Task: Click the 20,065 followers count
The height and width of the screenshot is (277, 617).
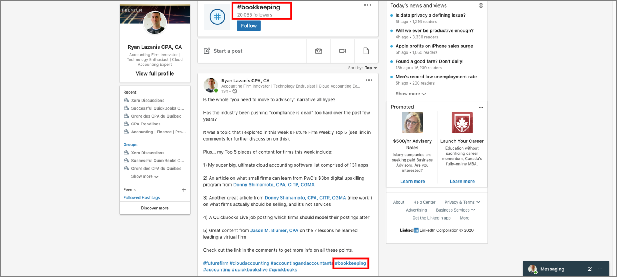Action: tap(255, 15)
